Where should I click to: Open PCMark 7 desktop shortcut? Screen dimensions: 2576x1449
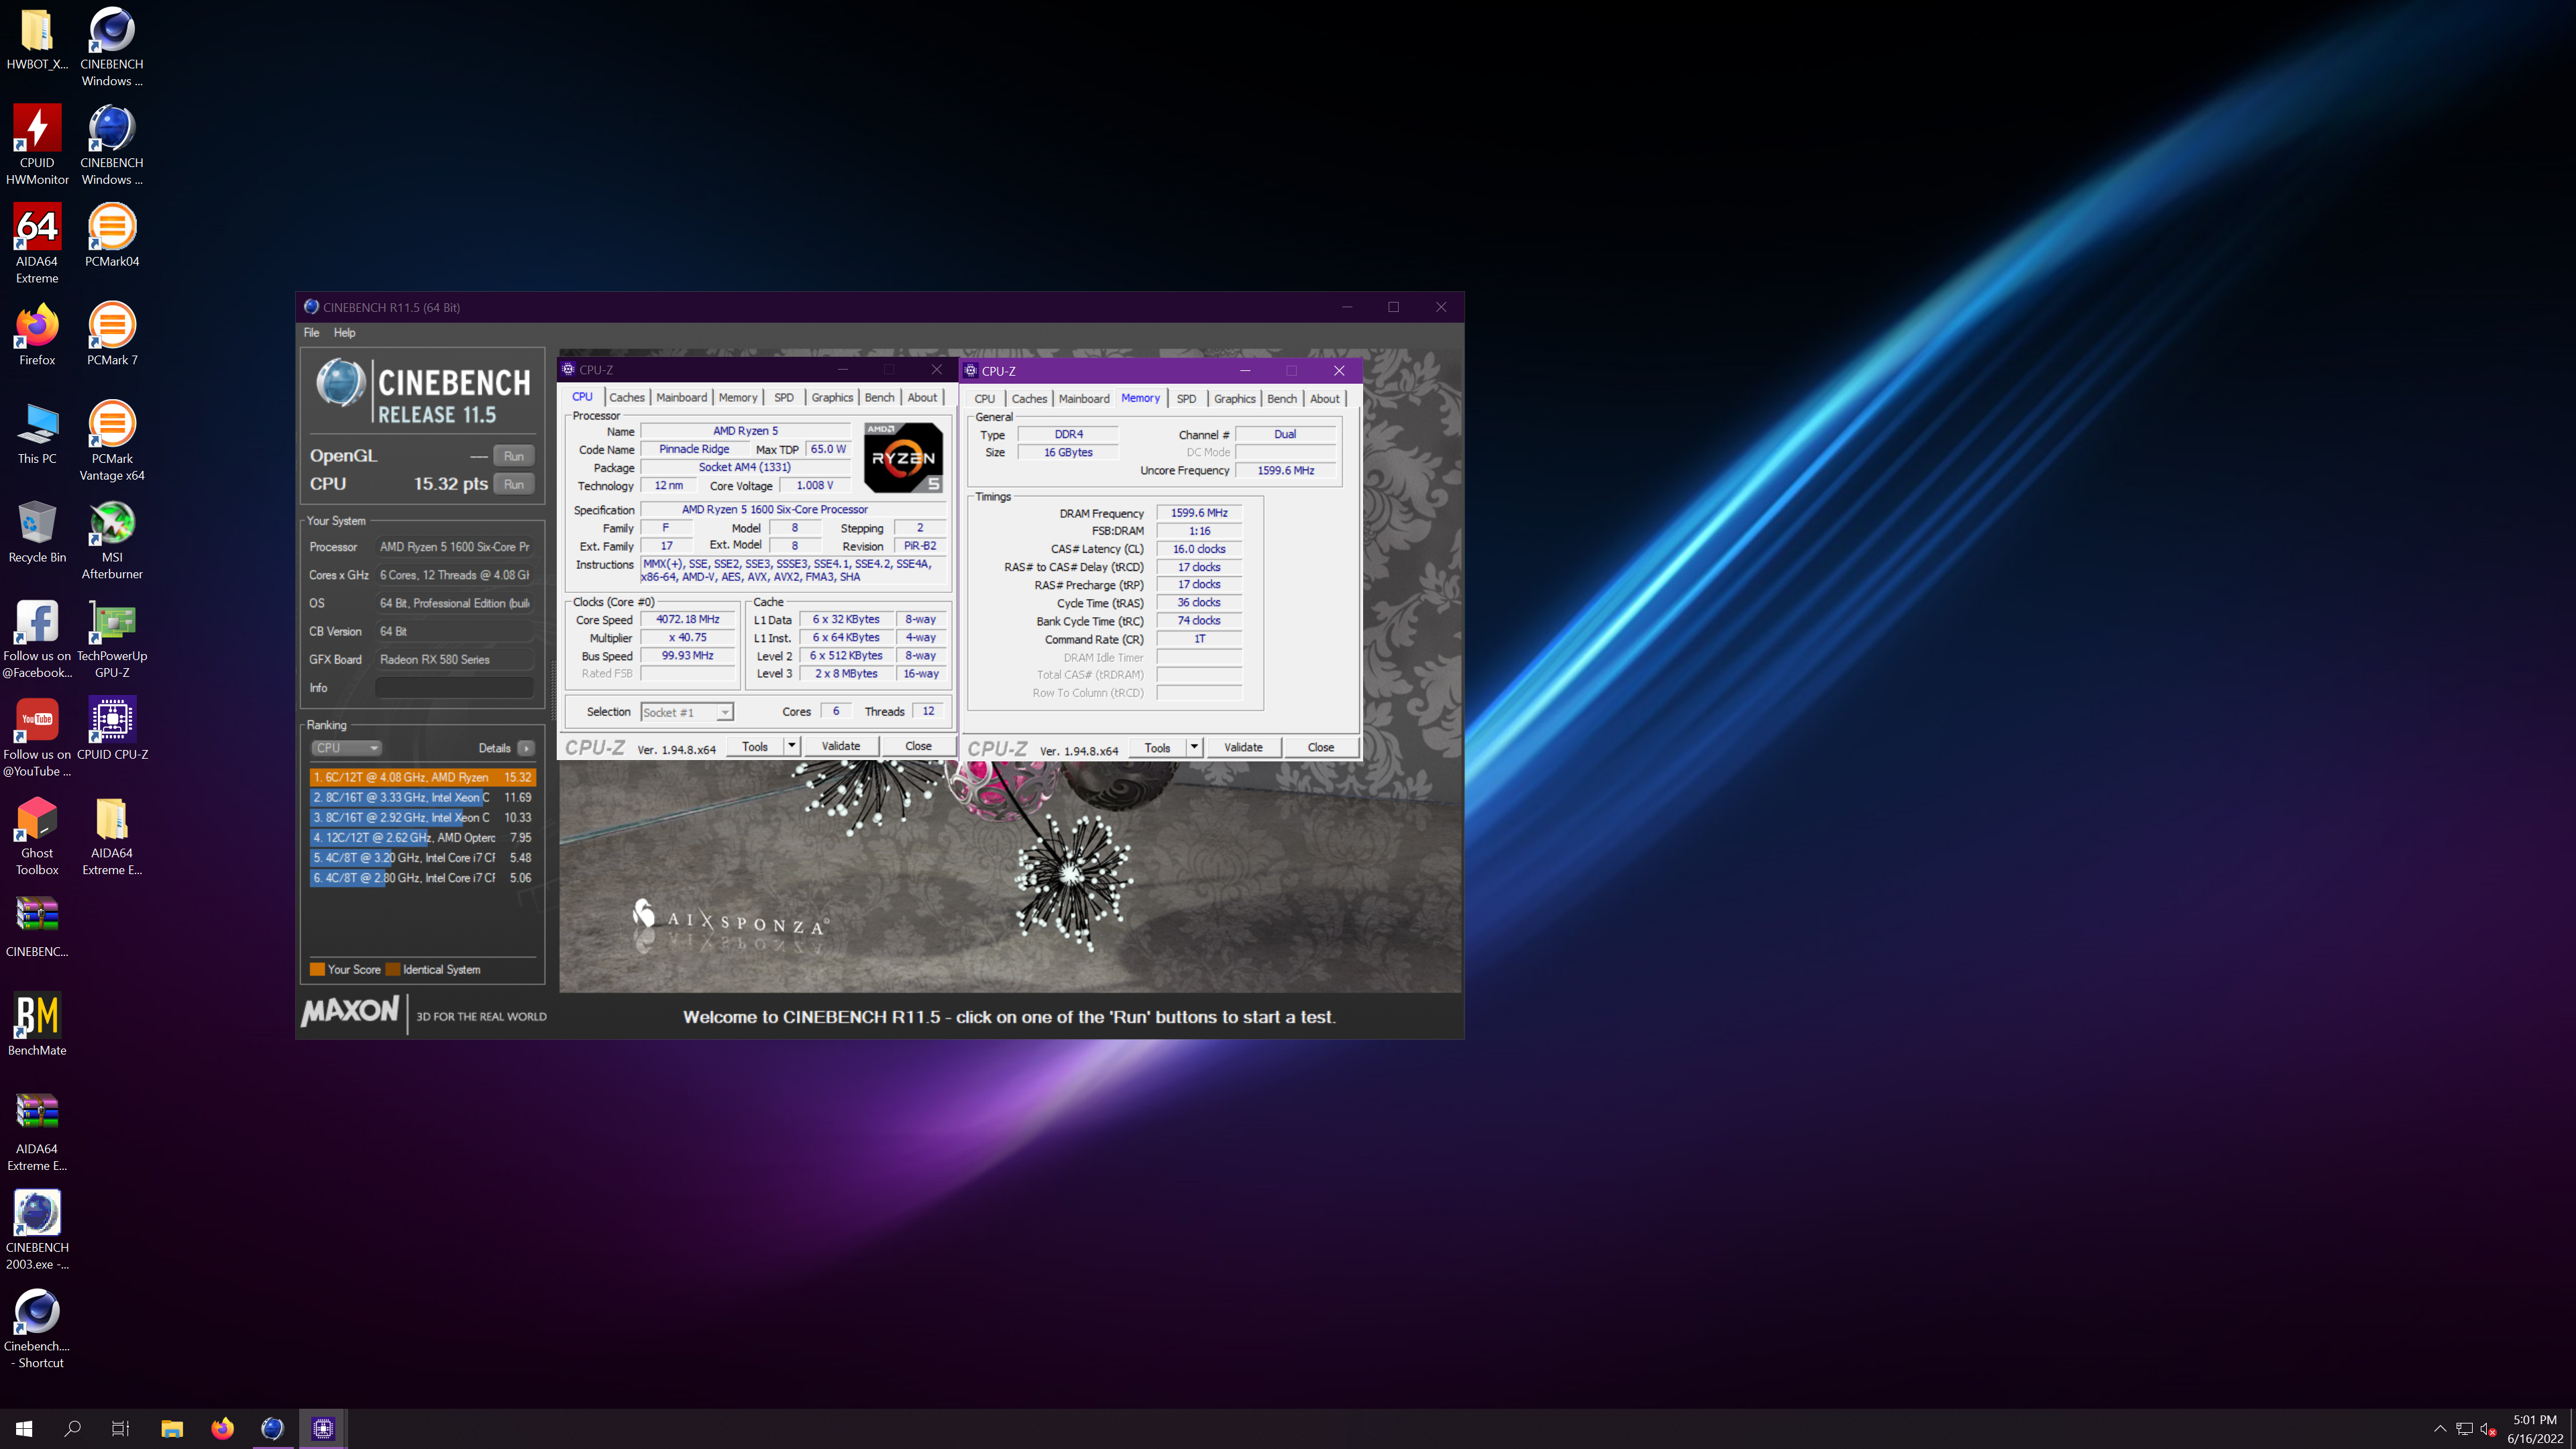point(112,334)
